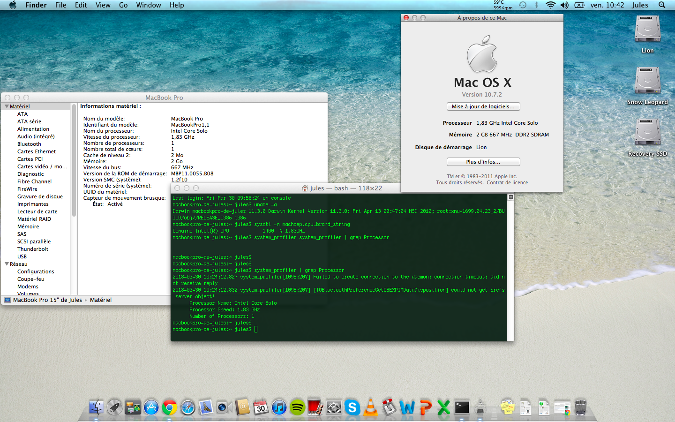
Task: Launch iTunes from the Dock
Action: [x=279, y=407]
